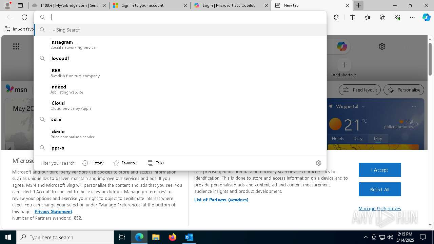Open Browser essentials heart icon
The image size is (434, 244).
click(x=397, y=17)
